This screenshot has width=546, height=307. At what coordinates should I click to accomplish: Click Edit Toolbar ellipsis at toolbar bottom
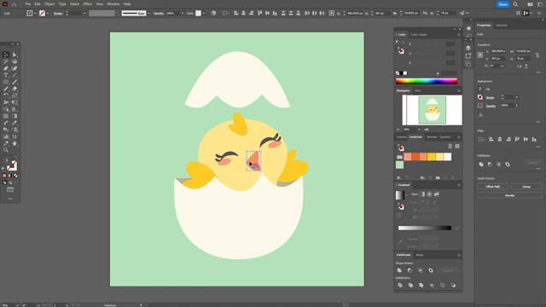[x=10, y=199]
